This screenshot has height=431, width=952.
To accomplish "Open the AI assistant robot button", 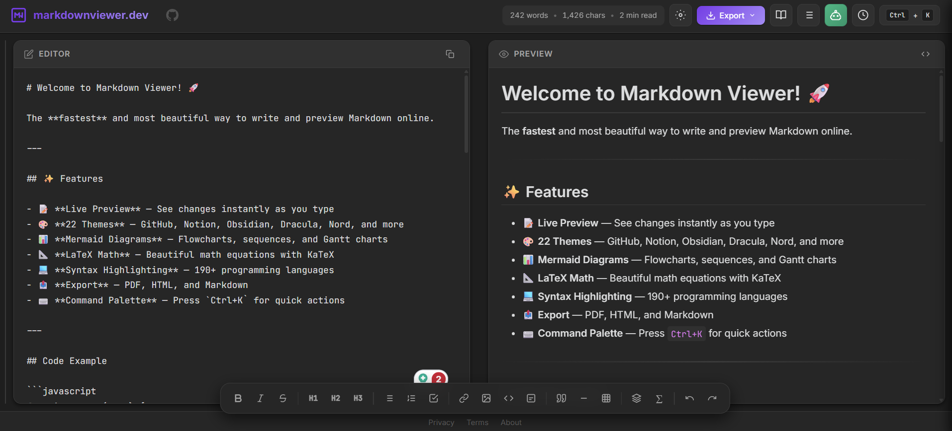I will [836, 15].
